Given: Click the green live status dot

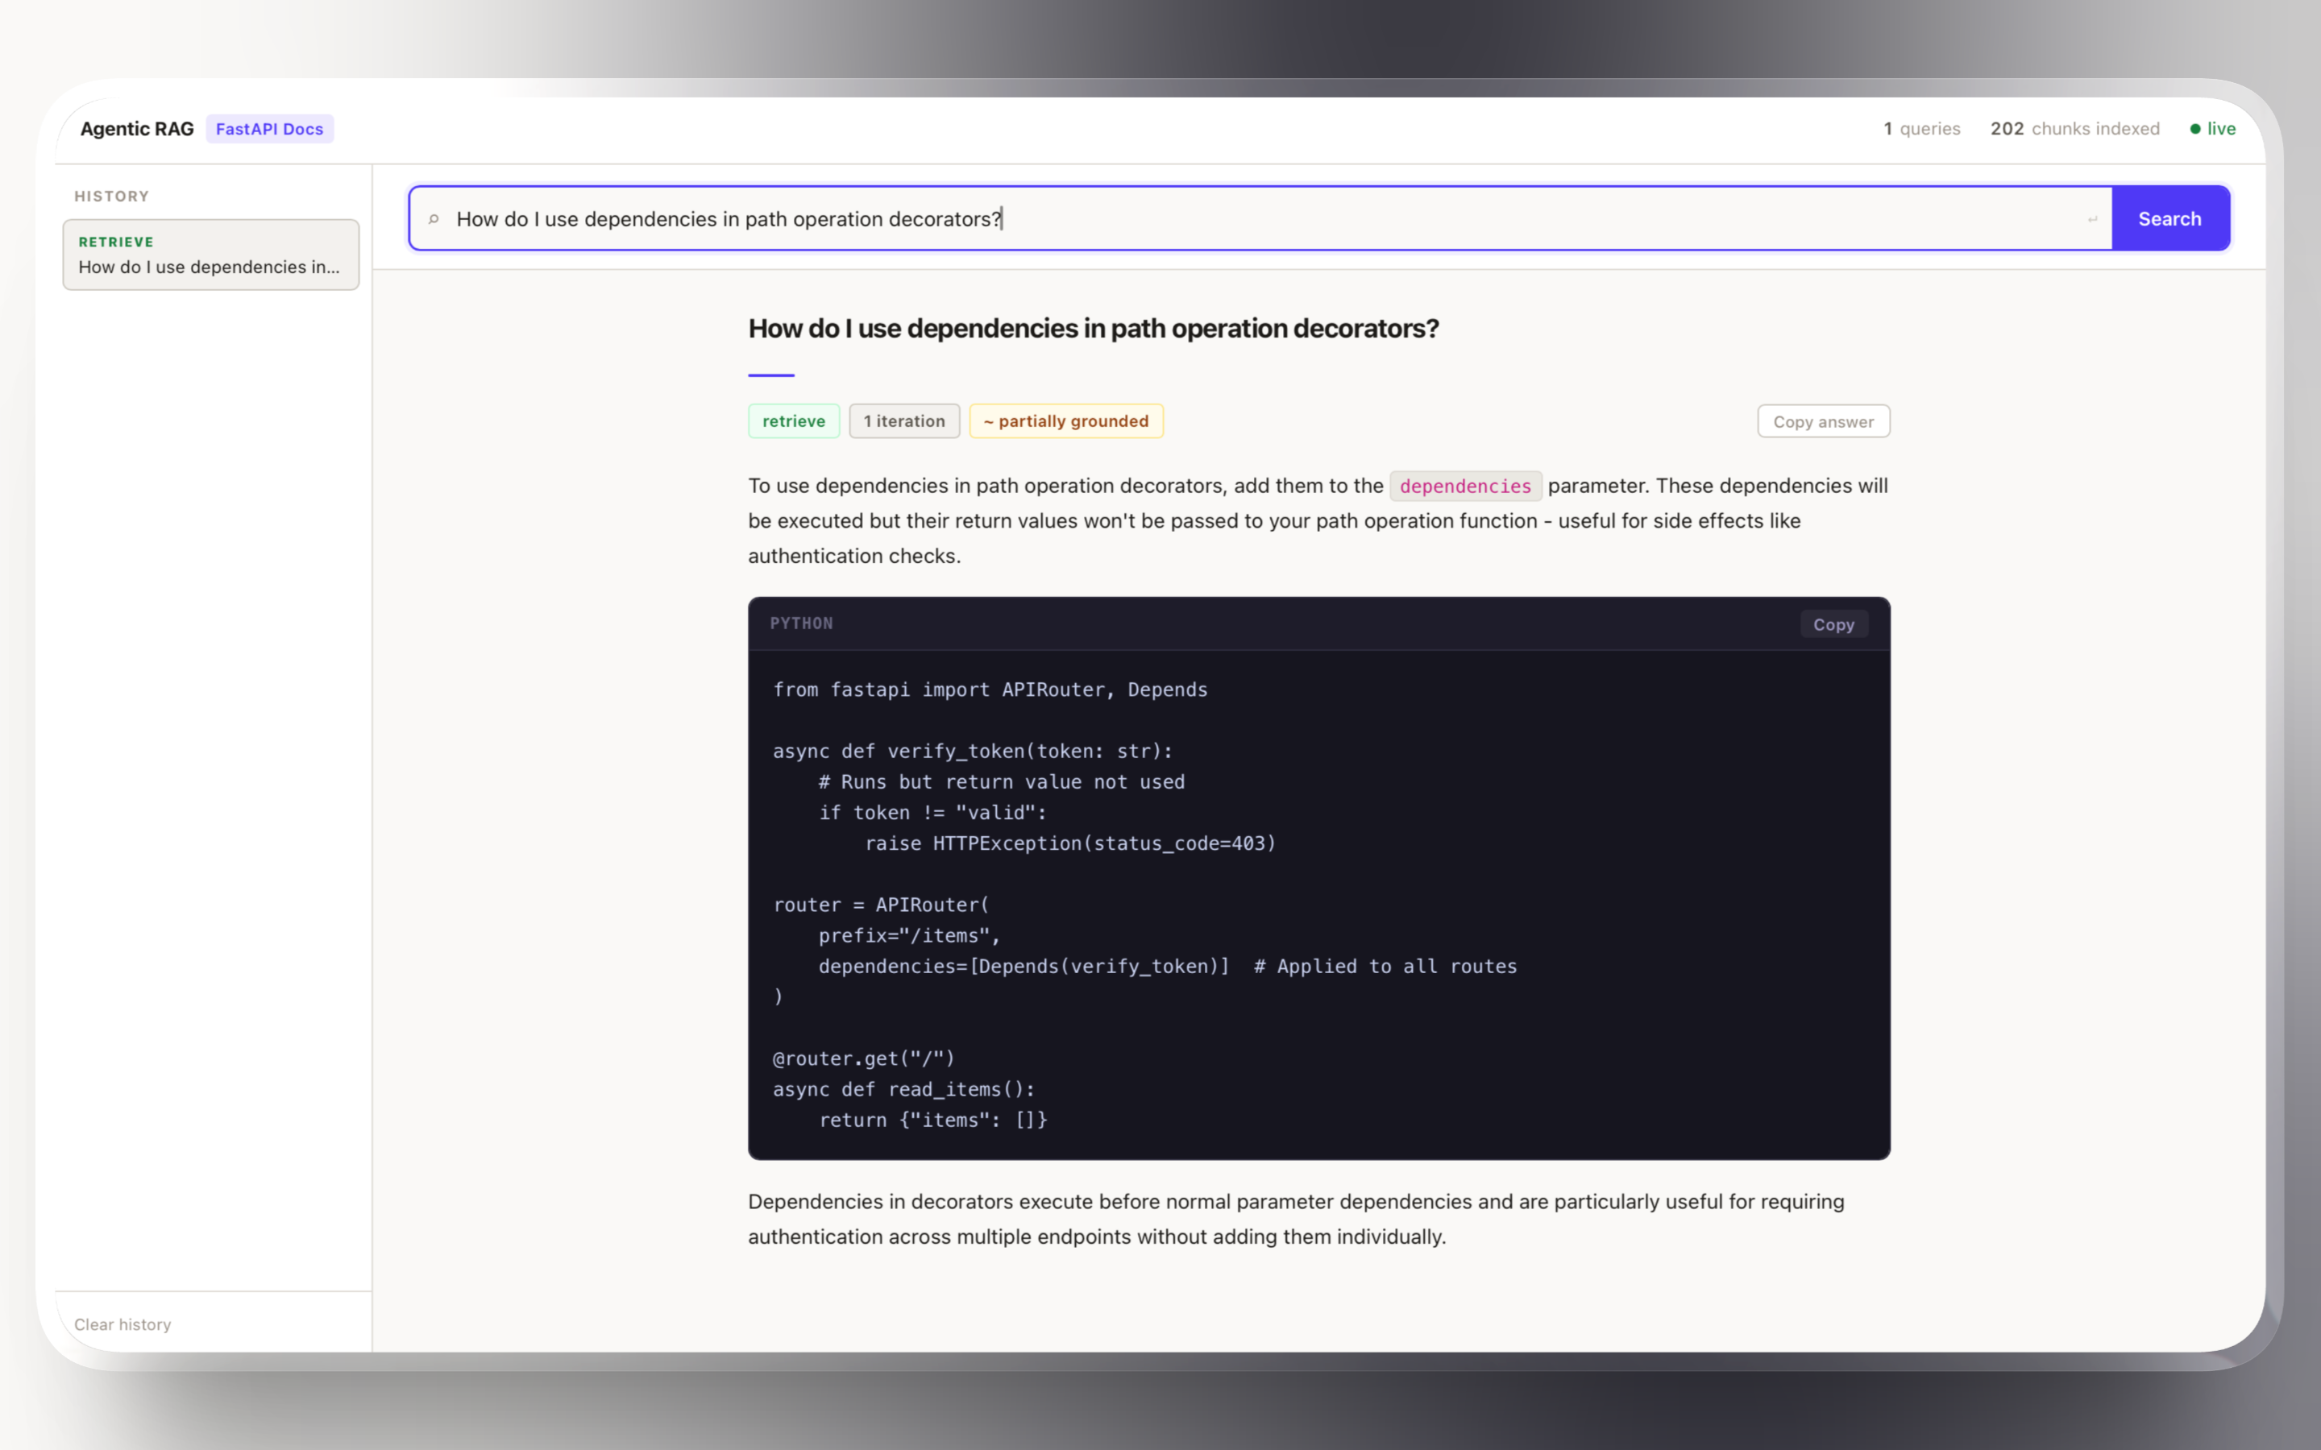Looking at the screenshot, I should pyautogui.click(x=2194, y=129).
